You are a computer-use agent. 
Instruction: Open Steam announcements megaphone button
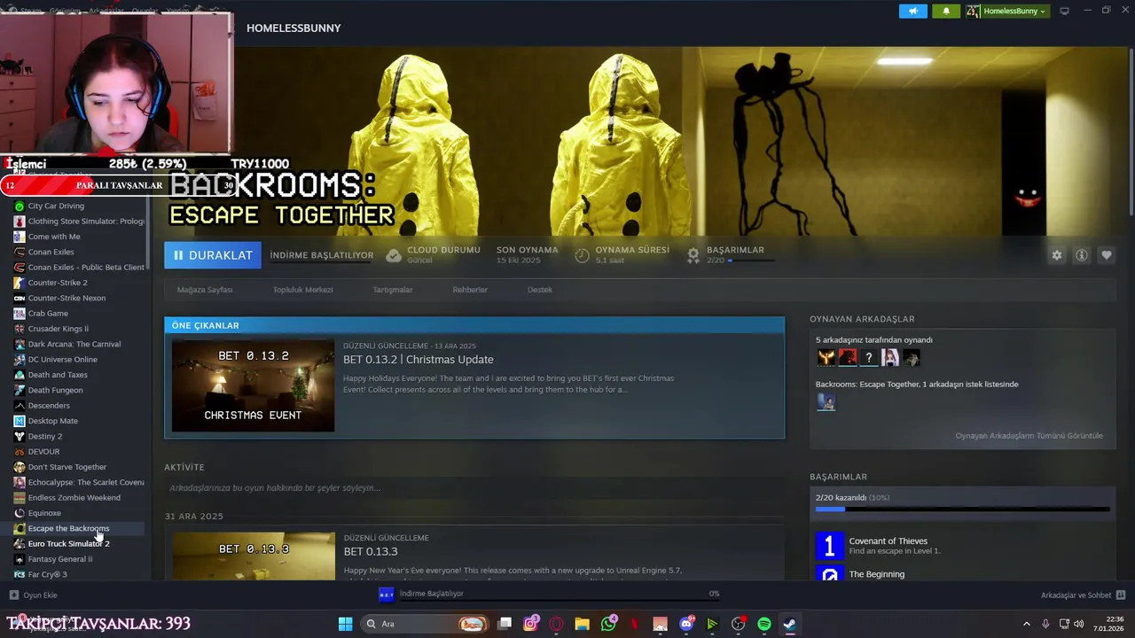pos(912,11)
